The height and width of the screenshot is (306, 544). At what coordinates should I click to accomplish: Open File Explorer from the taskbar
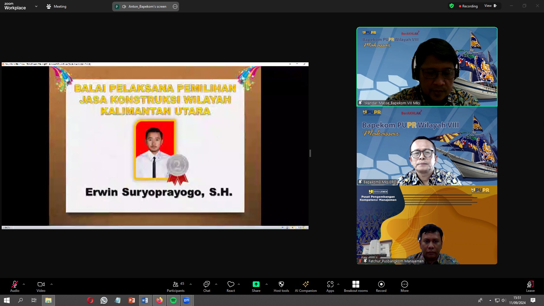(48, 300)
